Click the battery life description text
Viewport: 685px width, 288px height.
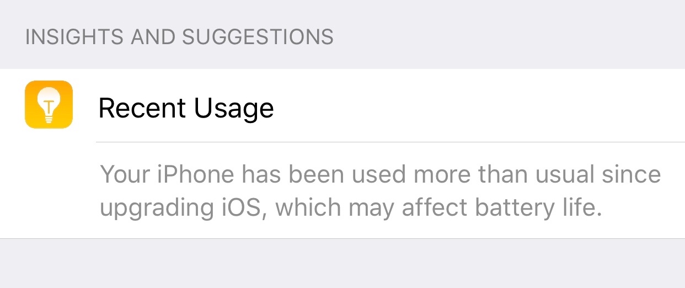point(381,191)
